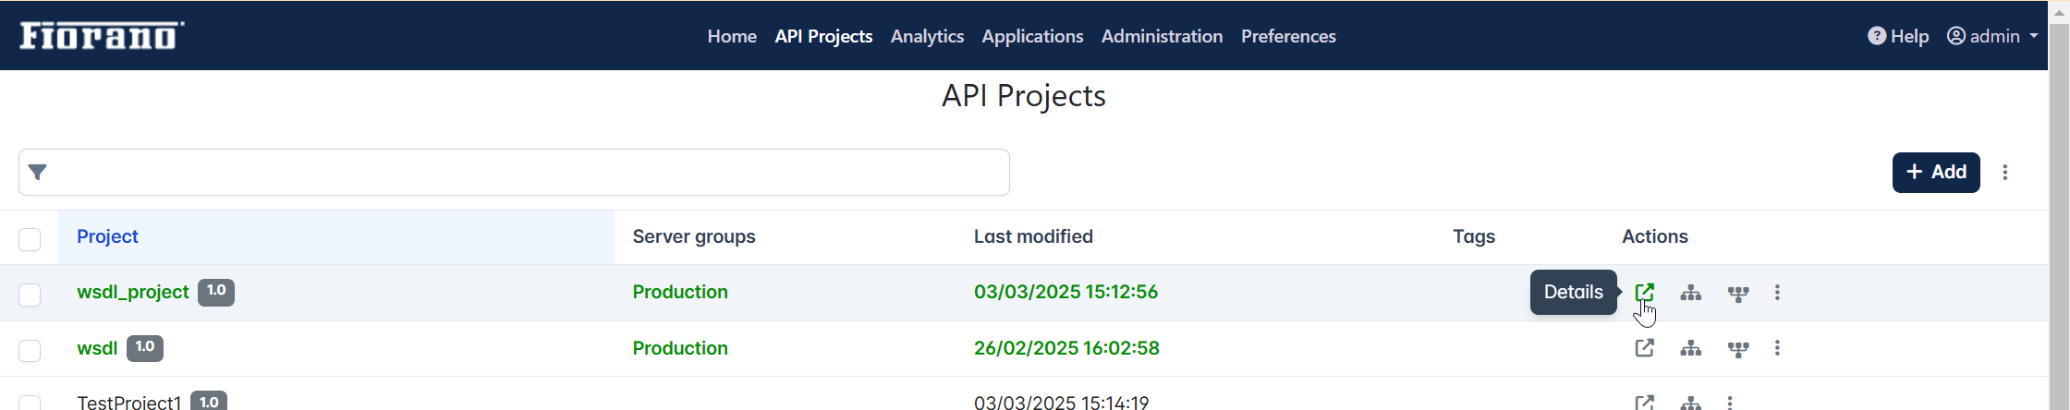Viewport: 2070px width, 410px height.
Task: Click the filter funnel icon
Action: 38,172
